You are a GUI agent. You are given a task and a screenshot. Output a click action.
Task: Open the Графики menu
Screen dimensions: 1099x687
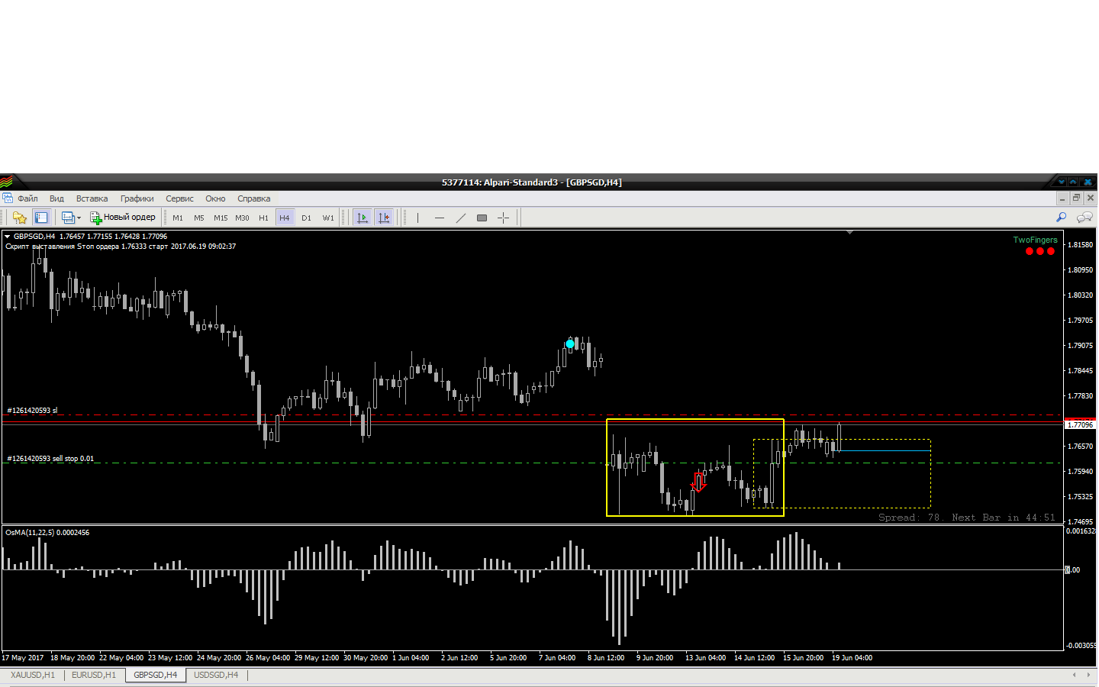137,198
